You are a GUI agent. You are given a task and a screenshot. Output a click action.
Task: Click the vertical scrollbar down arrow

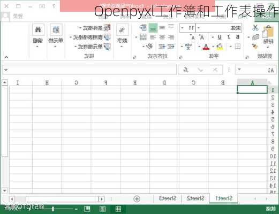tap(5, 190)
